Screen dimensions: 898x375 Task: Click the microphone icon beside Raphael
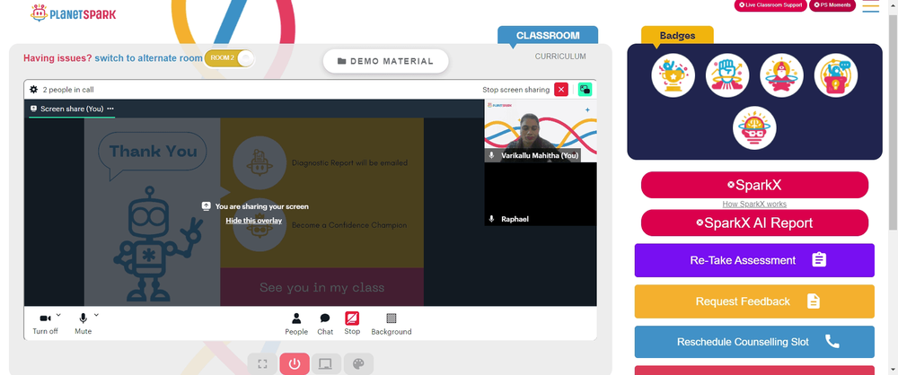point(491,219)
